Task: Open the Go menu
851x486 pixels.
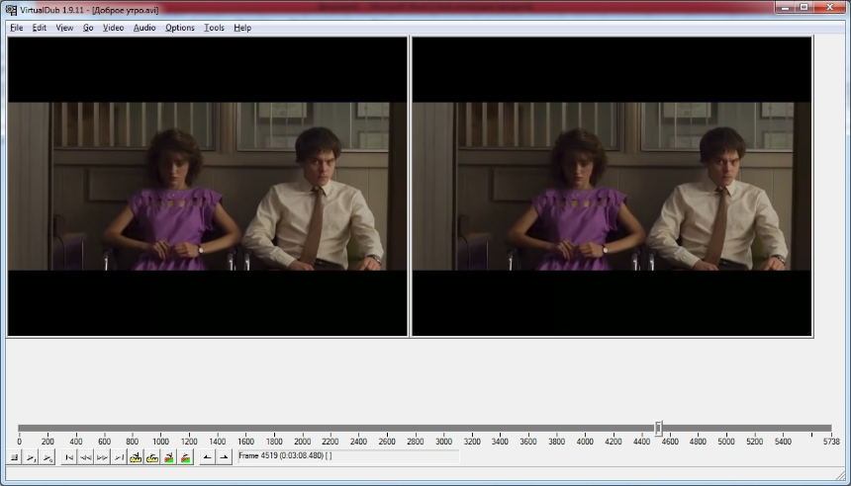Action: click(x=88, y=28)
